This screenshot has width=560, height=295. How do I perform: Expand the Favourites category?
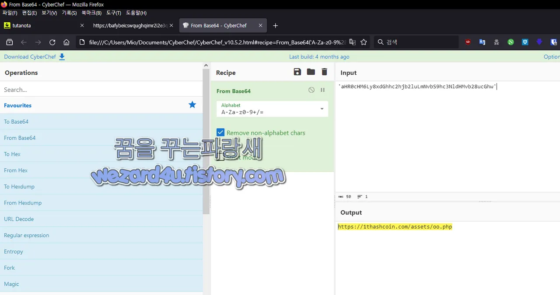[x=101, y=105]
